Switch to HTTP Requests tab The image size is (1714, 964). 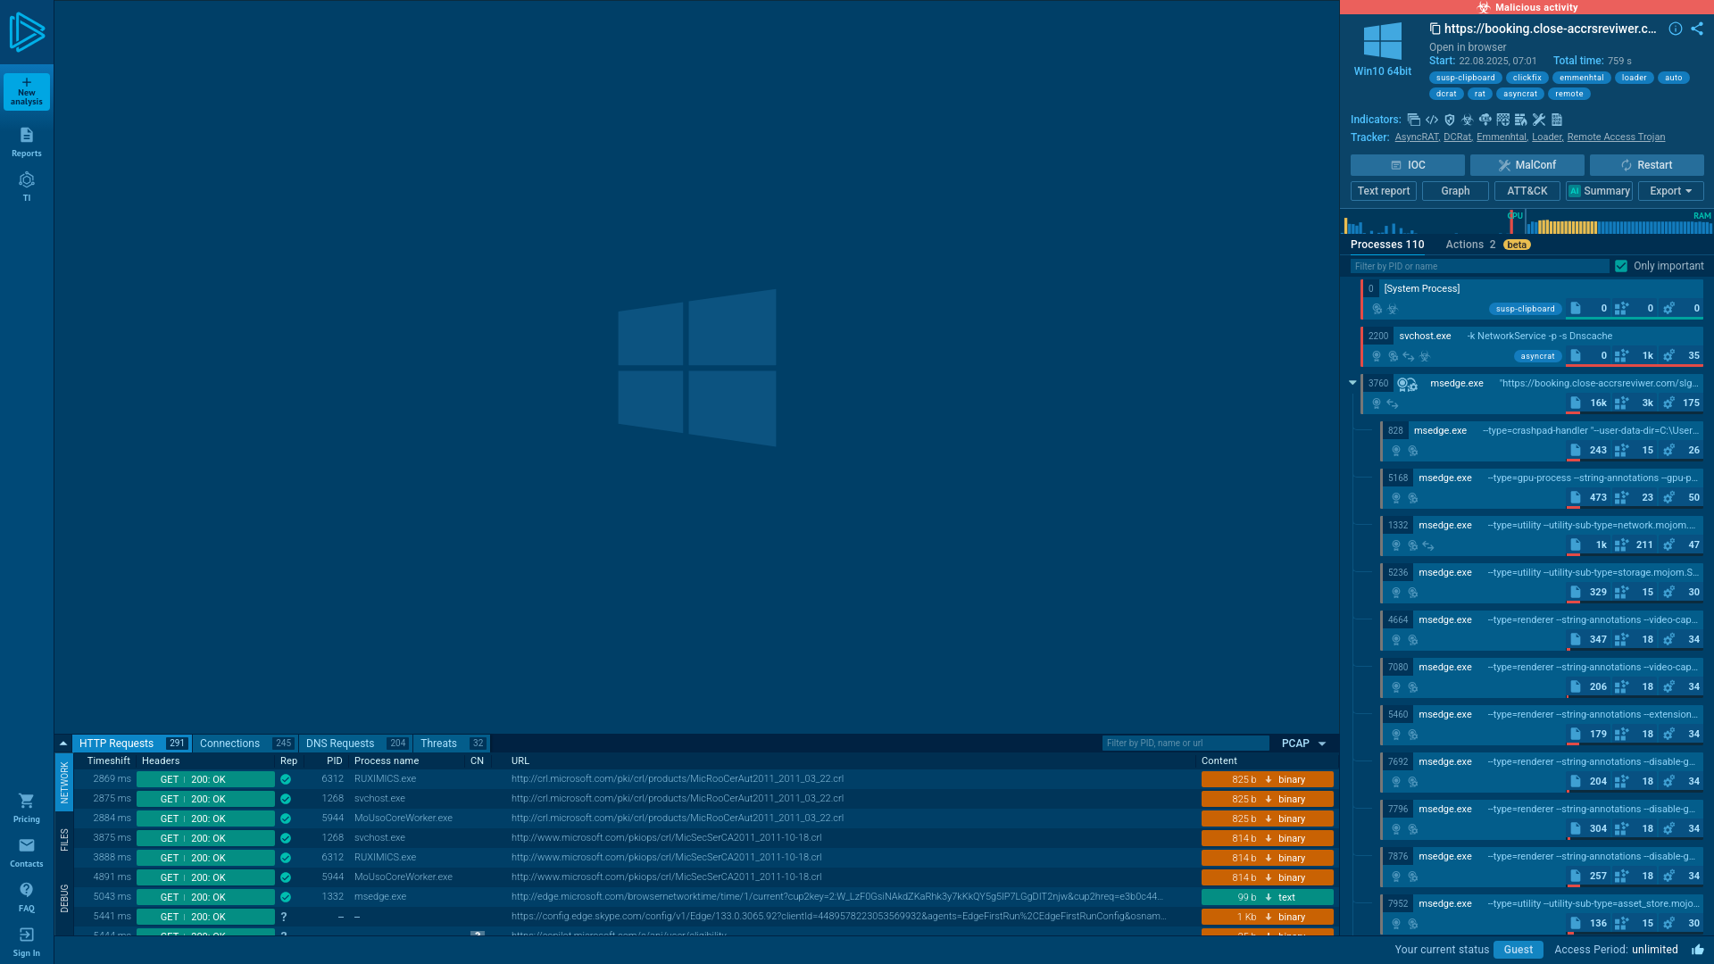(131, 744)
